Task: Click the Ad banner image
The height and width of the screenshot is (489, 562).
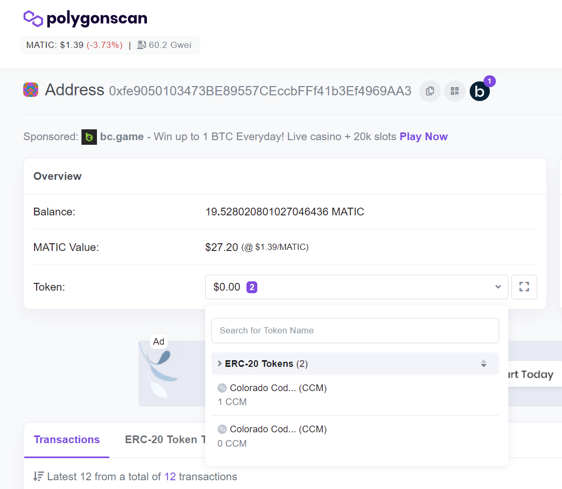Action: (172, 373)
